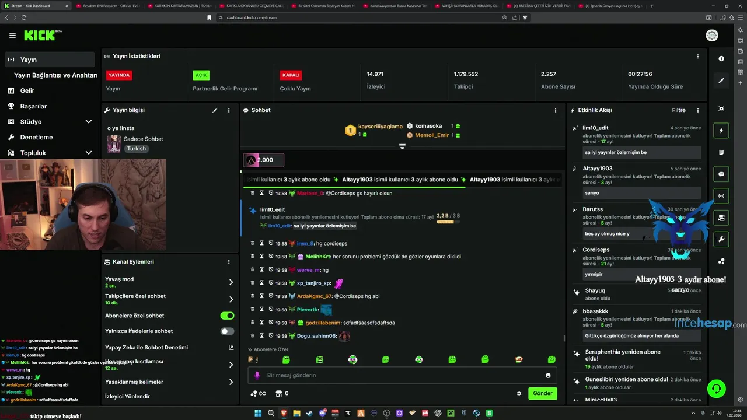Click the AÇIK Partnerlik Gelir Programı badge
Image resolution: width=747 pixels, height=420 pixels.
tap(201, 75)
